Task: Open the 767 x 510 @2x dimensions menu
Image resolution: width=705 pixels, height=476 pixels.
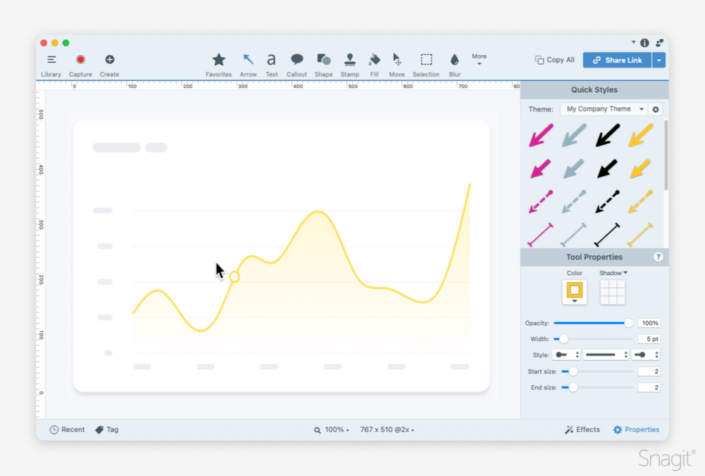Action: coord(387,430)
